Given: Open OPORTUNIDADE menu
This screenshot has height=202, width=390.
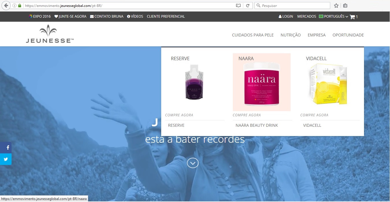Looking at the screenshot, I should pyautogui.click(x=348, y=35).
